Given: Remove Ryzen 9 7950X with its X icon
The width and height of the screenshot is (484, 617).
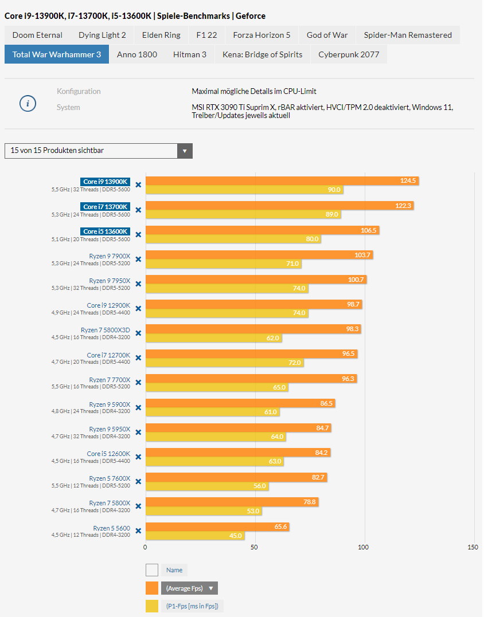Looking at the screenshot, I should click(138, 284).
